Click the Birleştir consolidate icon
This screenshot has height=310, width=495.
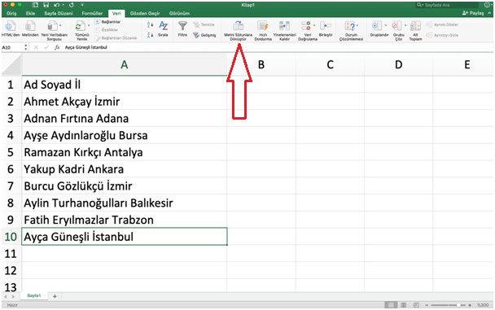[326, 26]
